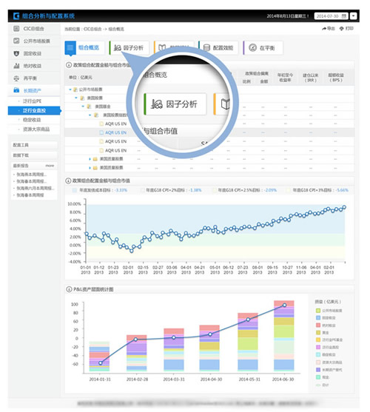Click the line marker on the 2014-06-30 bar
The image size is (370, 412).
pos(284,305)
